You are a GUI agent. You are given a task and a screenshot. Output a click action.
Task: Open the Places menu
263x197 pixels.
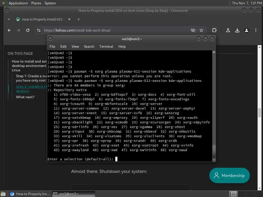click(36, 3)
